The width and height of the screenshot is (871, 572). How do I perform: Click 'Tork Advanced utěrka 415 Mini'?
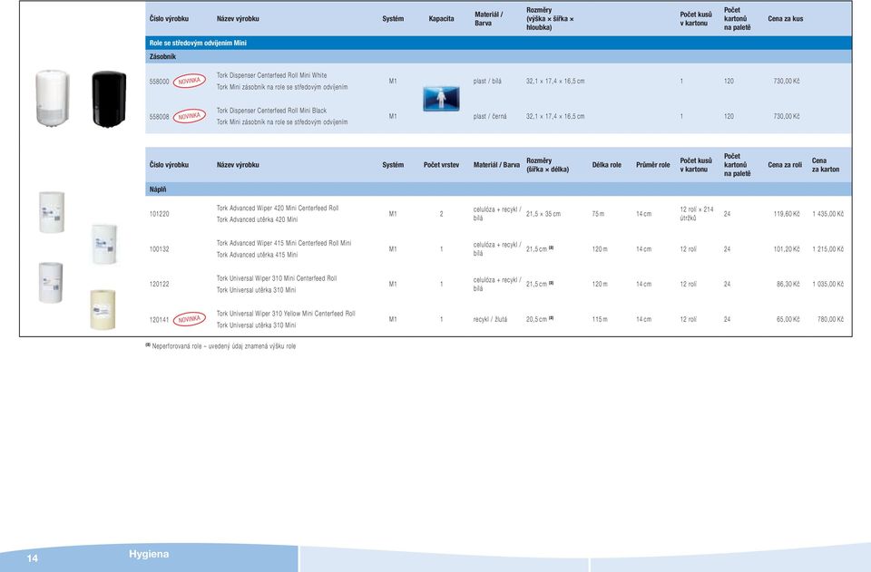click(257, 255)
